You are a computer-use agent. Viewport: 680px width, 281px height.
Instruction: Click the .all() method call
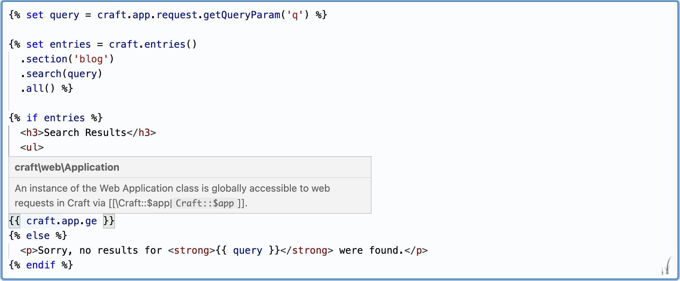click(38, 89)
